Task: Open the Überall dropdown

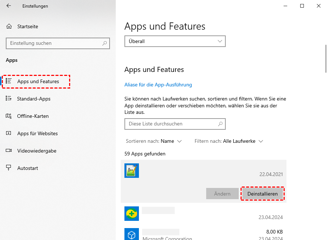Action: click(175, 41)
